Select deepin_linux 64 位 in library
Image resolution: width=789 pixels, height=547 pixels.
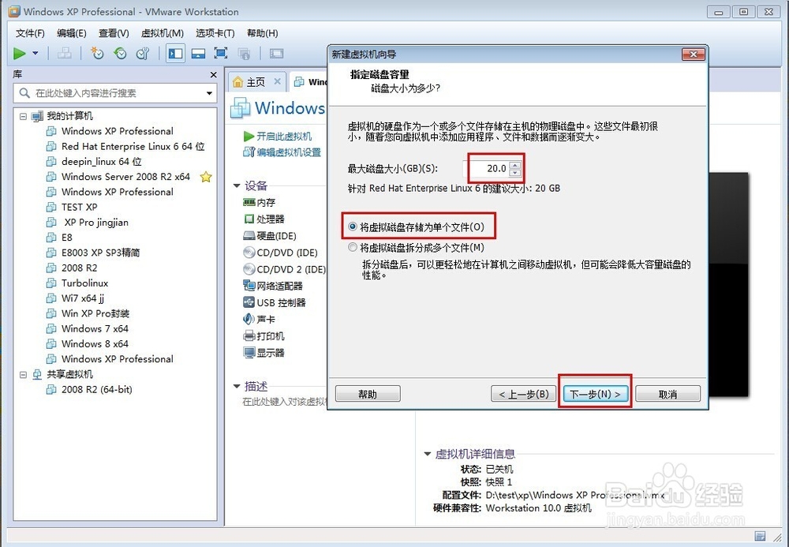click(101, 162)
